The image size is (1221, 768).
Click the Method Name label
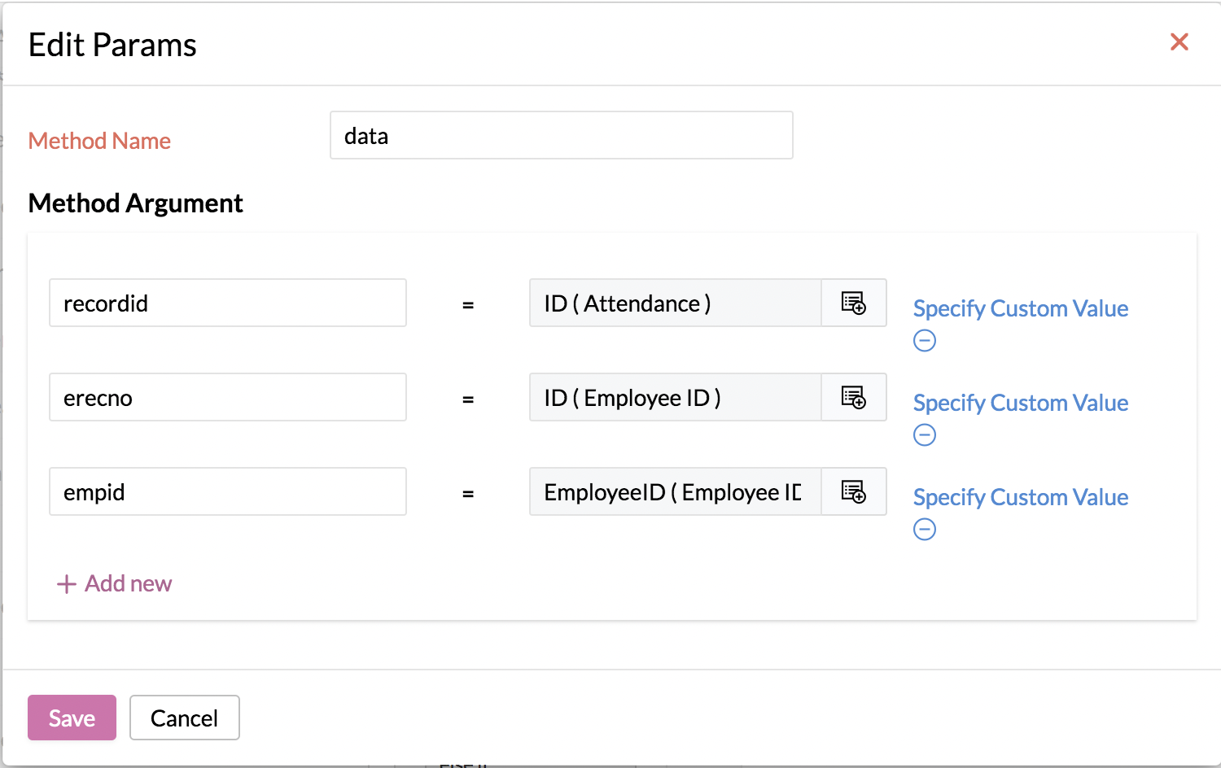tap(99, 141)
